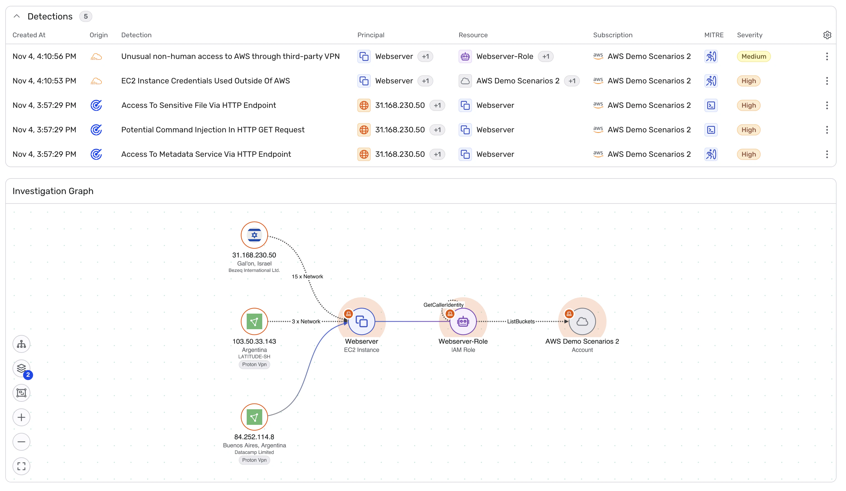Screen dimensions: 846x491
Task: Toggle fullscreen for the investigation graph
Action: click(21, 467)
